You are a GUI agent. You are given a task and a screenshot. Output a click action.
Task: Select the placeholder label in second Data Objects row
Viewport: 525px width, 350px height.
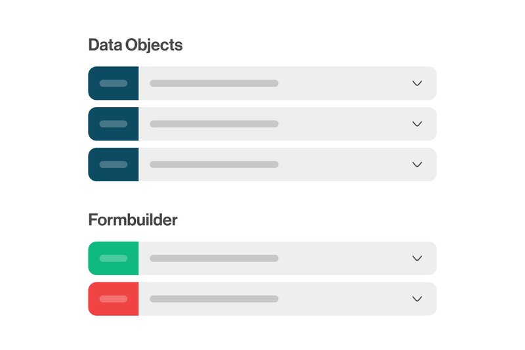coord(214,124)
